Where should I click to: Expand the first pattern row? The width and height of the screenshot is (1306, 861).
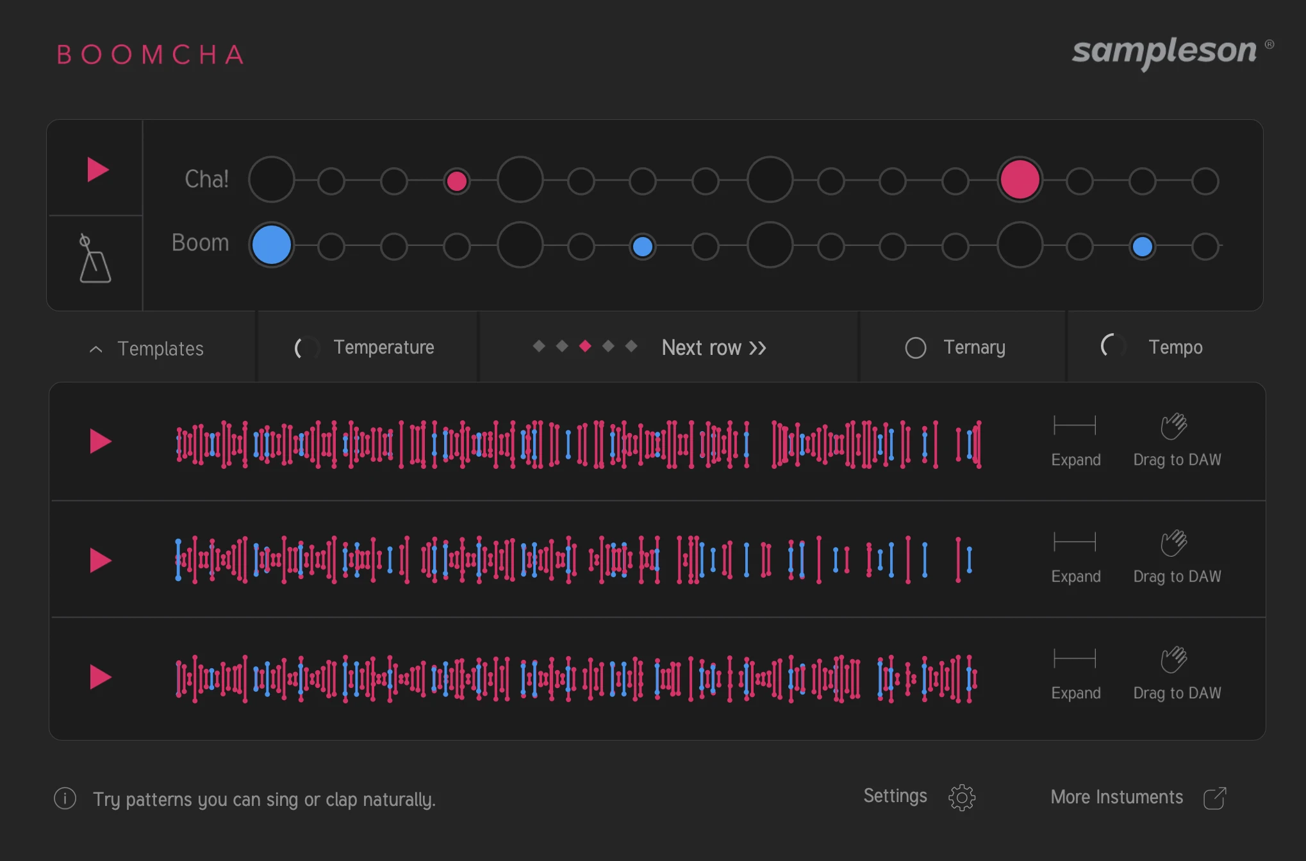tap(1075, 425)
